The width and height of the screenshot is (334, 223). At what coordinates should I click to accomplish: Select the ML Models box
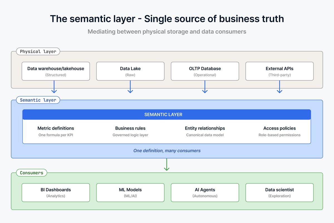(x=130, y=192)
